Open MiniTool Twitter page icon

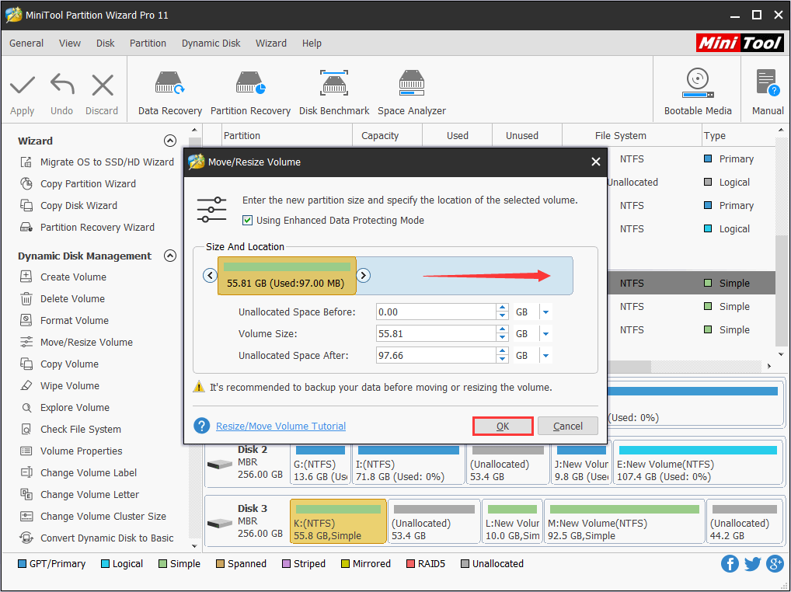[x=752, y=563]
